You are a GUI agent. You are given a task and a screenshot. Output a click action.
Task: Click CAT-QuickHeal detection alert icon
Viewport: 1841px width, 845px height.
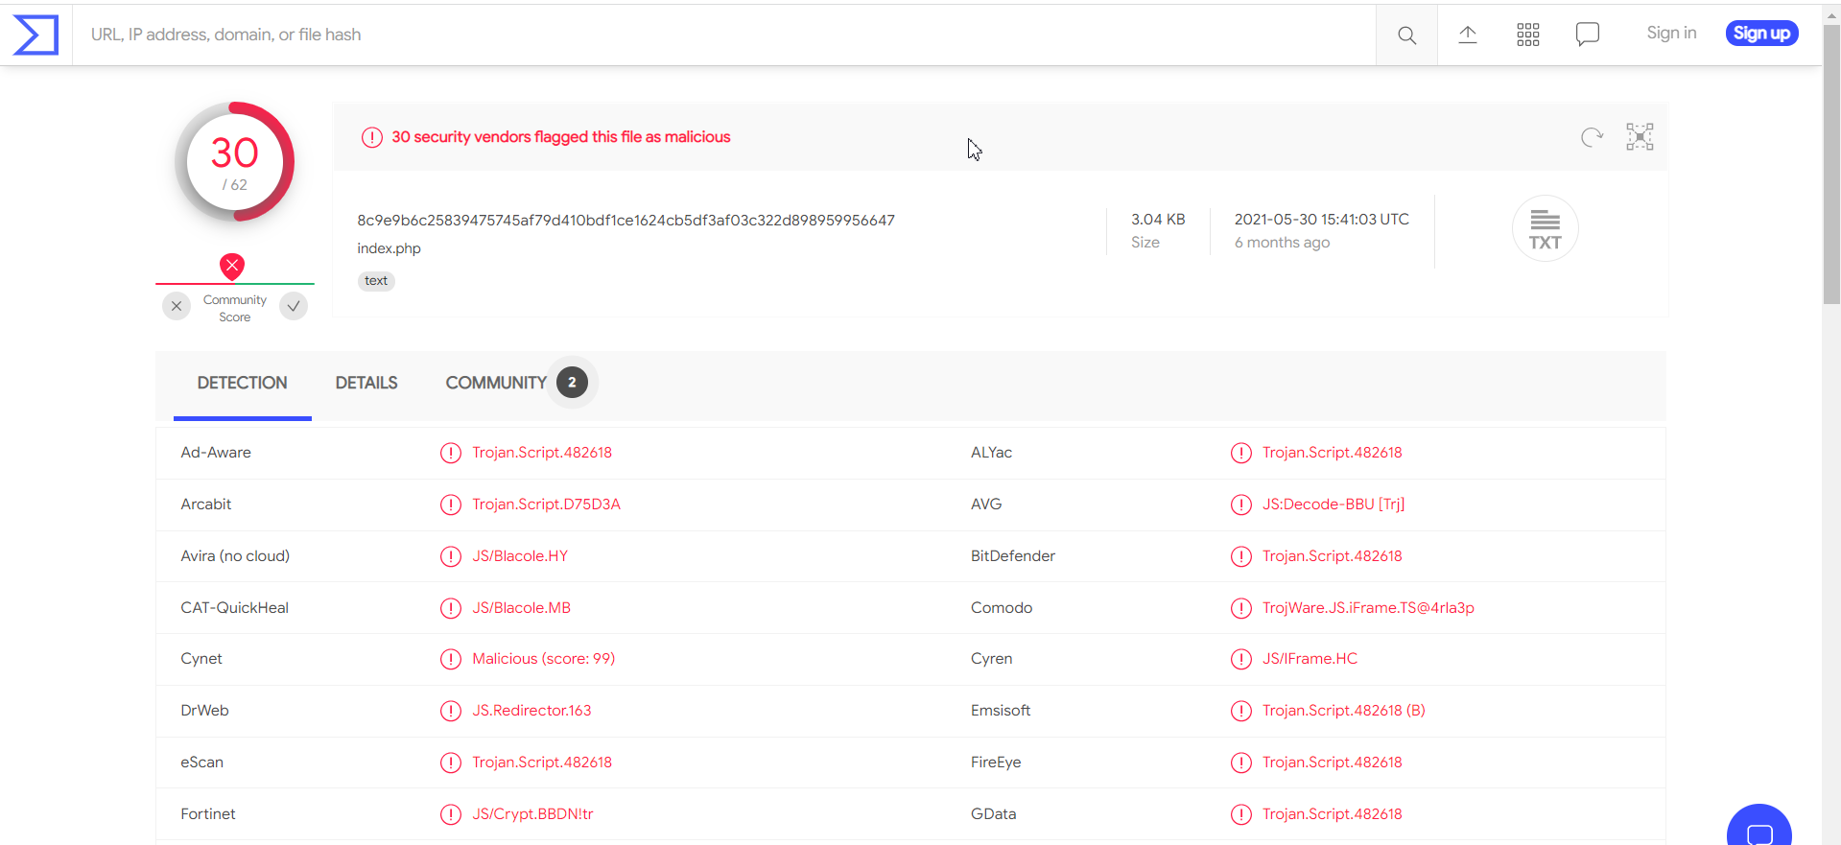point(451,608)
